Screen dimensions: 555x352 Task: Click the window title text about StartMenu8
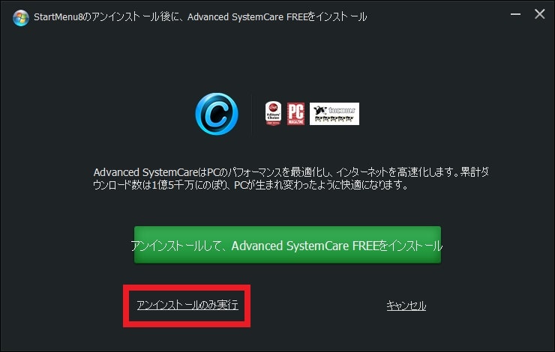[200, 17]
